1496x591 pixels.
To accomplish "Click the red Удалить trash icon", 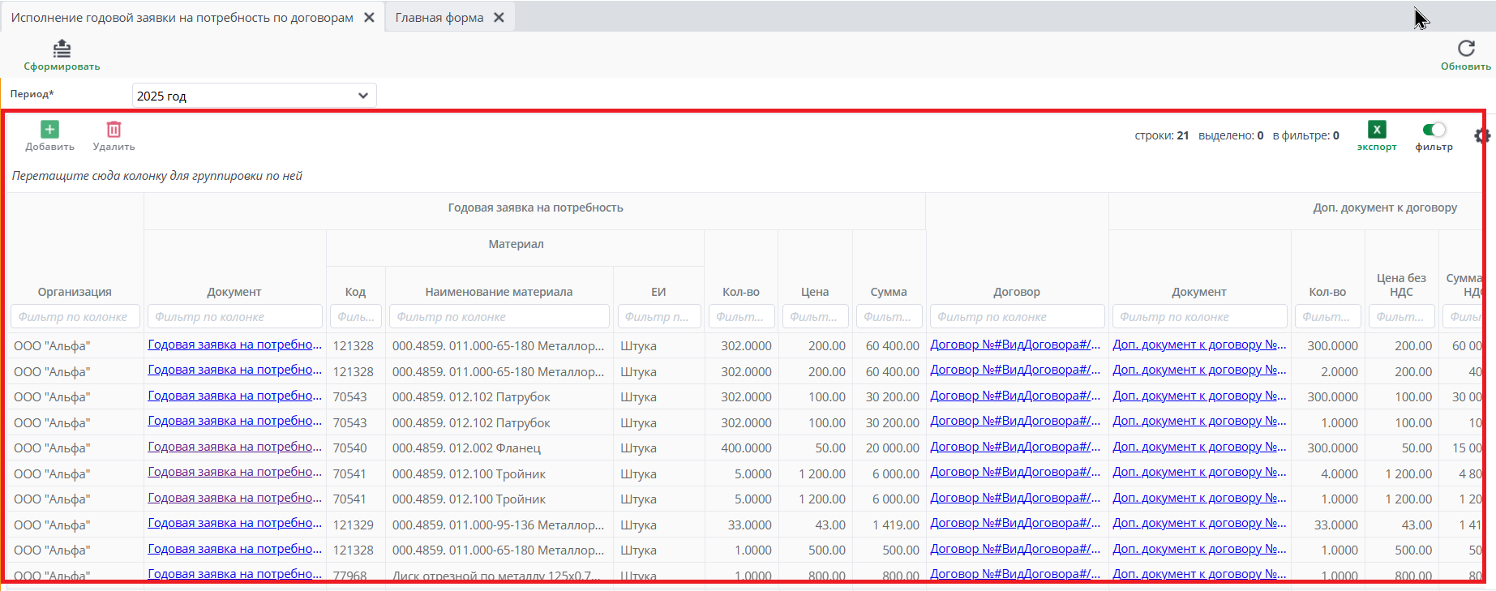I will tap(114, 130).
